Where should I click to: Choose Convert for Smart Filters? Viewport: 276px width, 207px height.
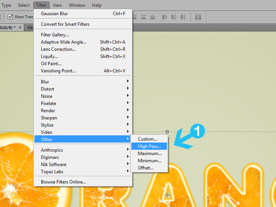click(x=83, y=24)
